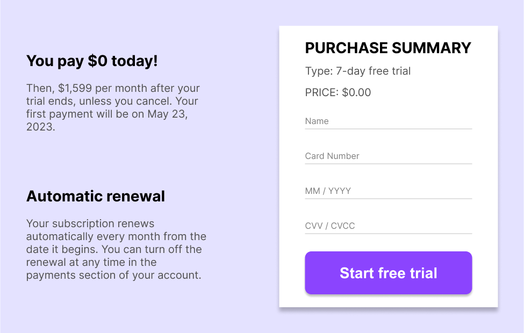Viewport: 524px width, 333px height.
Task: Select the 'payments section of your account' text
Action: pos(113,276)
